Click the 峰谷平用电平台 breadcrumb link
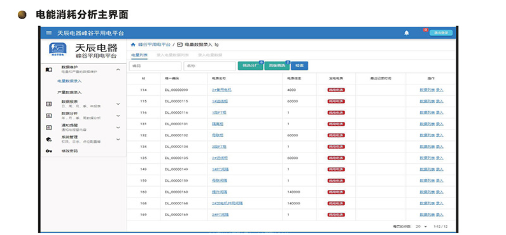The width and height of the screenshot is (506, 235). click(154, 44)
